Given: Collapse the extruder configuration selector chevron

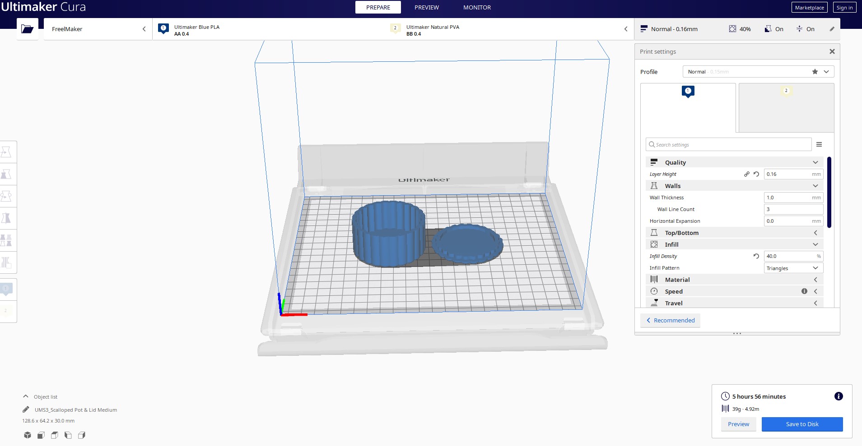Looking at the screenshot, I should (x=626, y=29).
